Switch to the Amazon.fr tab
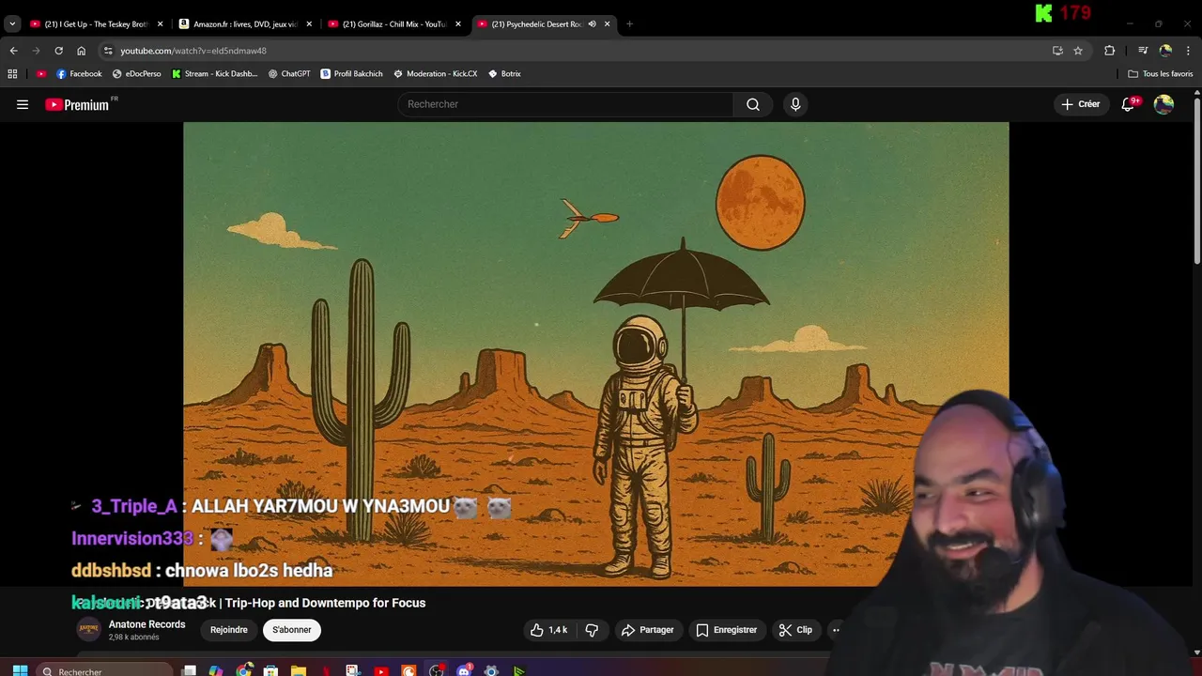1202x676 pixels. click(x=244, y=23)
